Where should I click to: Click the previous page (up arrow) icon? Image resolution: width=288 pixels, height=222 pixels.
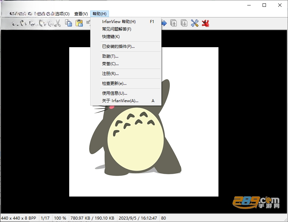tap(174, 23)
